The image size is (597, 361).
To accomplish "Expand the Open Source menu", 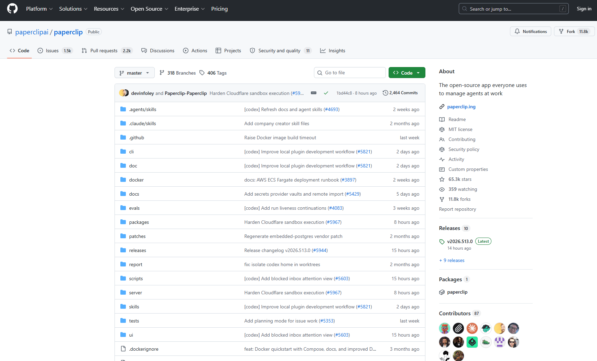I will tap(149, 9).
